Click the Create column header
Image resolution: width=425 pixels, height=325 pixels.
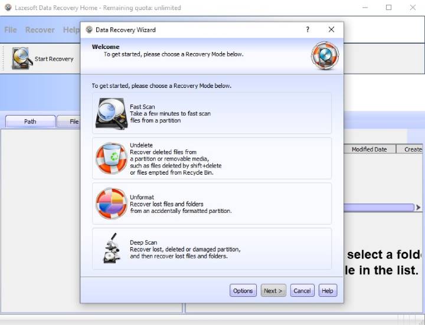click(410, 149)
